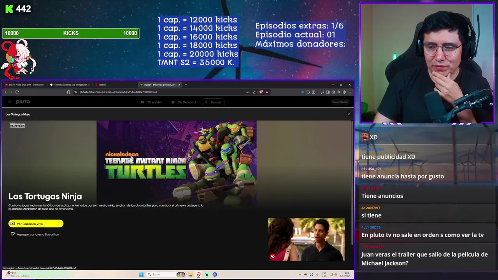498x280 pixels.
Task: Bookmark this page in the browser
Action: tap(68, 92)
